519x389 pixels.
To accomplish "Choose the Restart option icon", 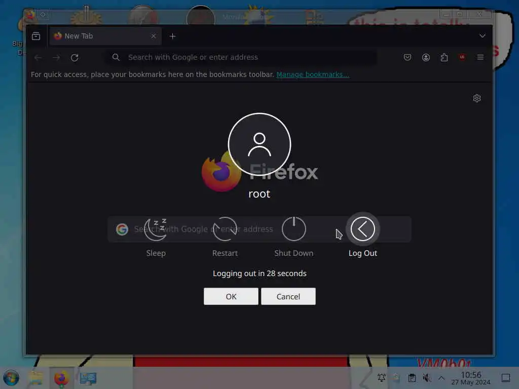I will tap(225, 229).
